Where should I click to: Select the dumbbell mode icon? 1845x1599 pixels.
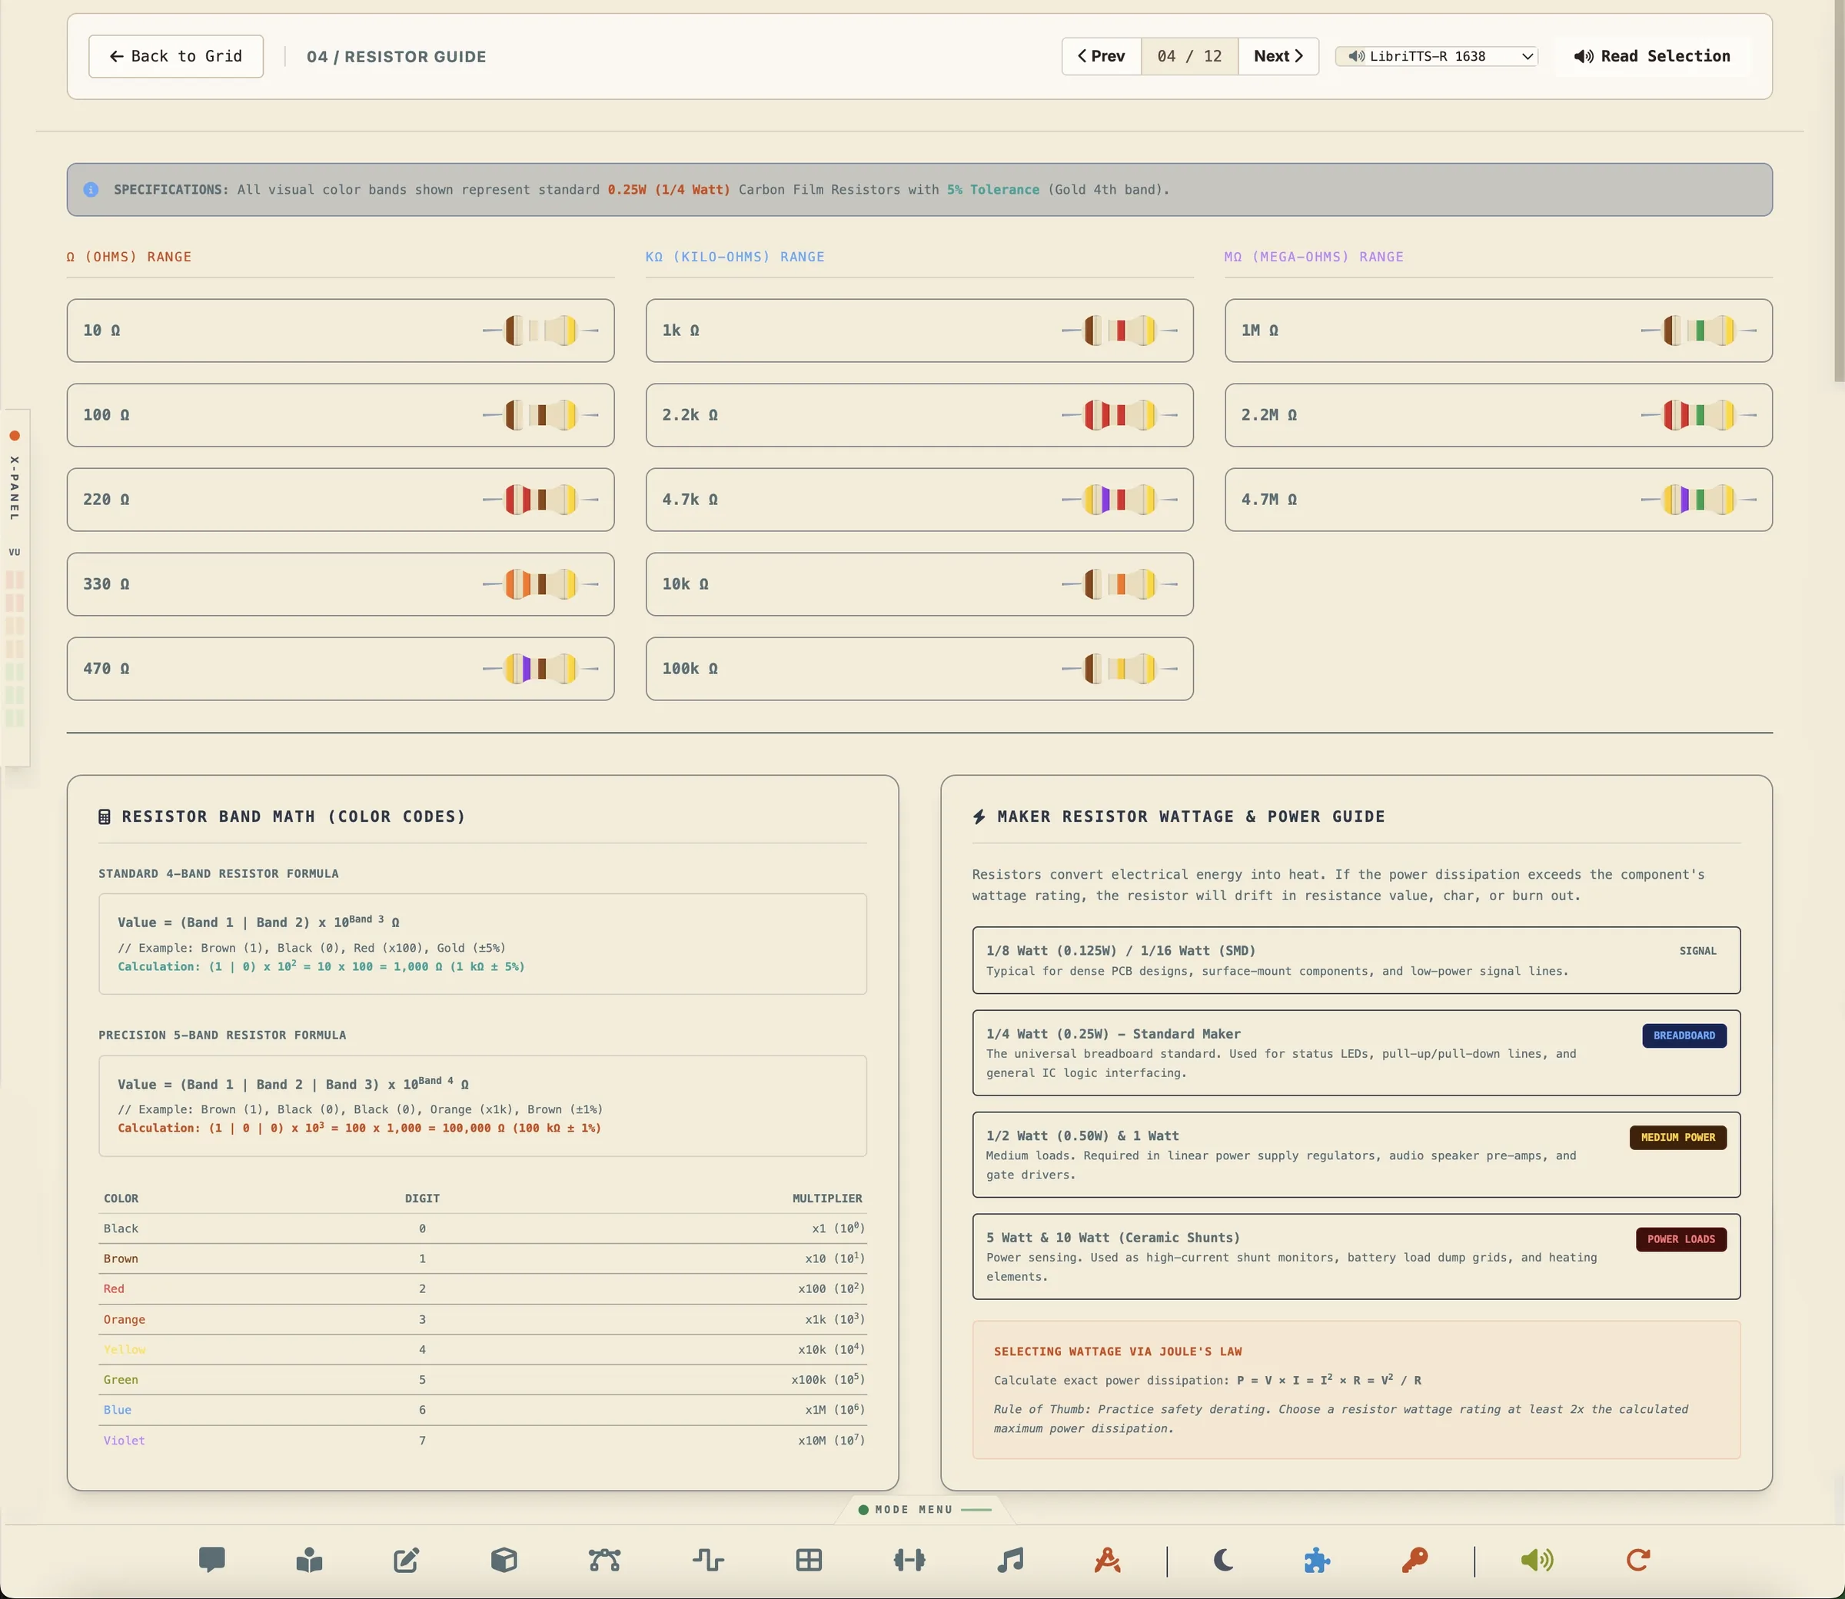[x=909, y=1560]
